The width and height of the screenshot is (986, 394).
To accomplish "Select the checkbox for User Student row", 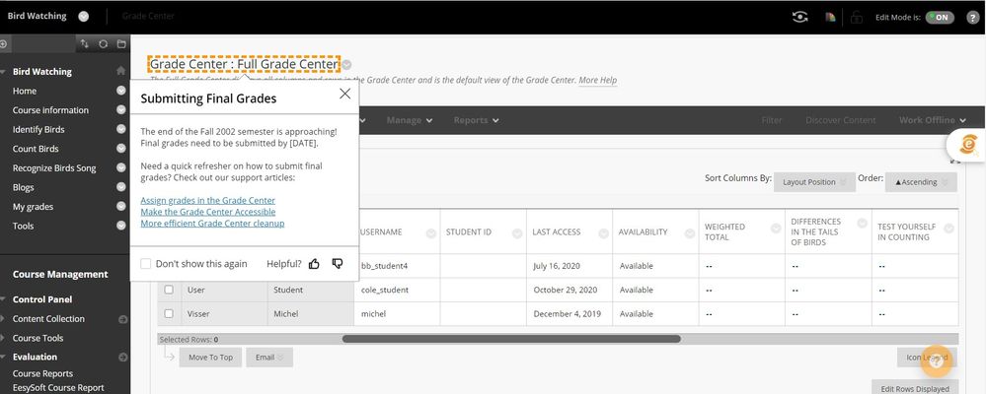I will pyautogui.click(x=169, y=290).
